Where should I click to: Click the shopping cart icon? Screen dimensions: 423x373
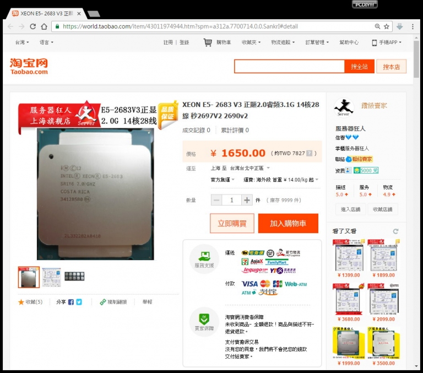coord(208,42)
